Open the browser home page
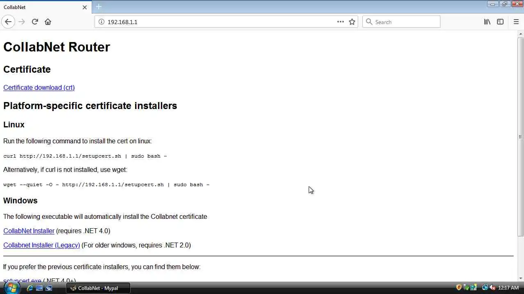 click(x=48, y=22)
